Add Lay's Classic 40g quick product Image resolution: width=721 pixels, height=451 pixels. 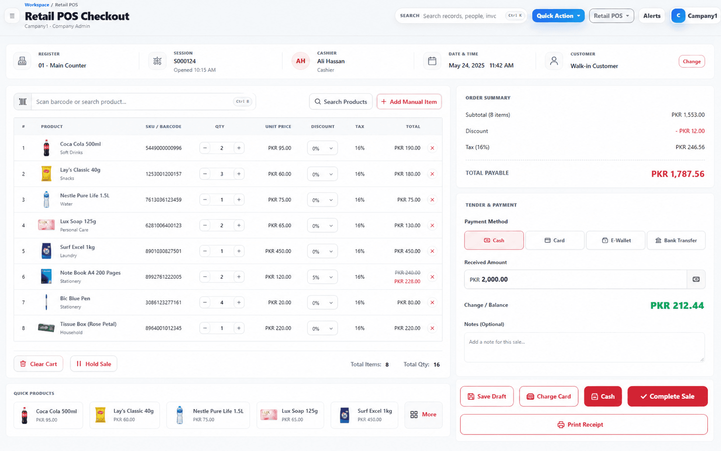pyautogui.click(x=125, y=415)
